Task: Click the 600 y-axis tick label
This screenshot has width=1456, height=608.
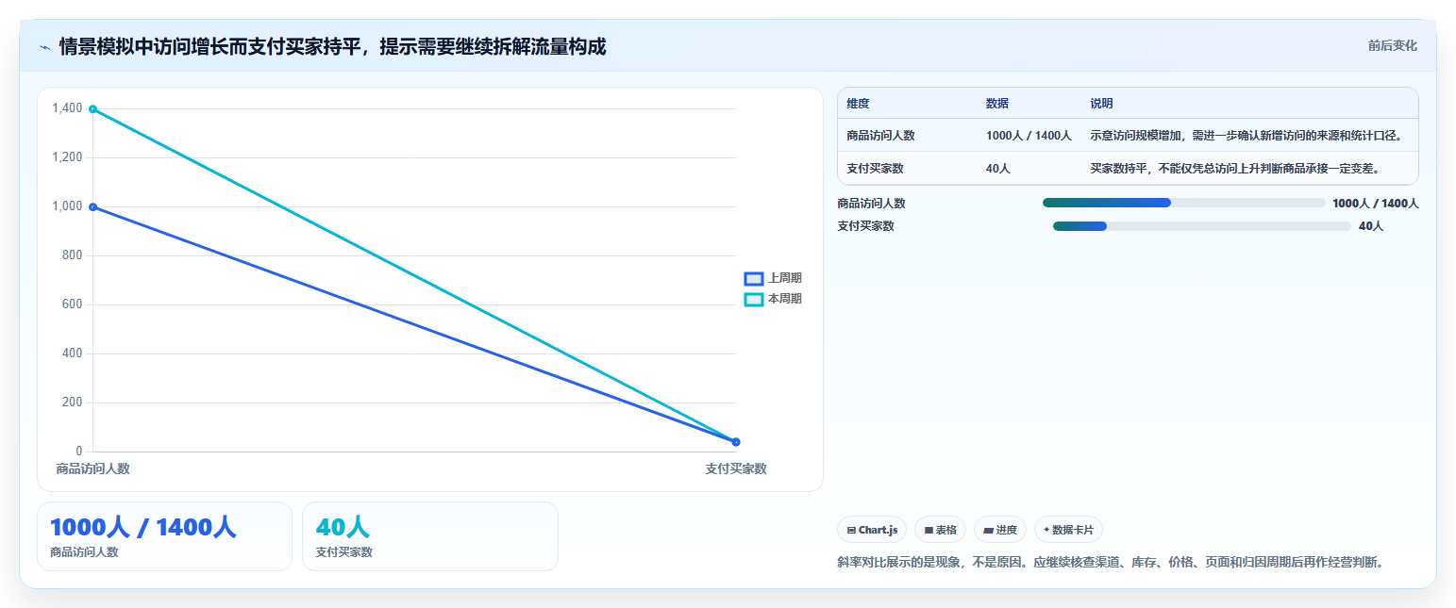Action: 73,304
